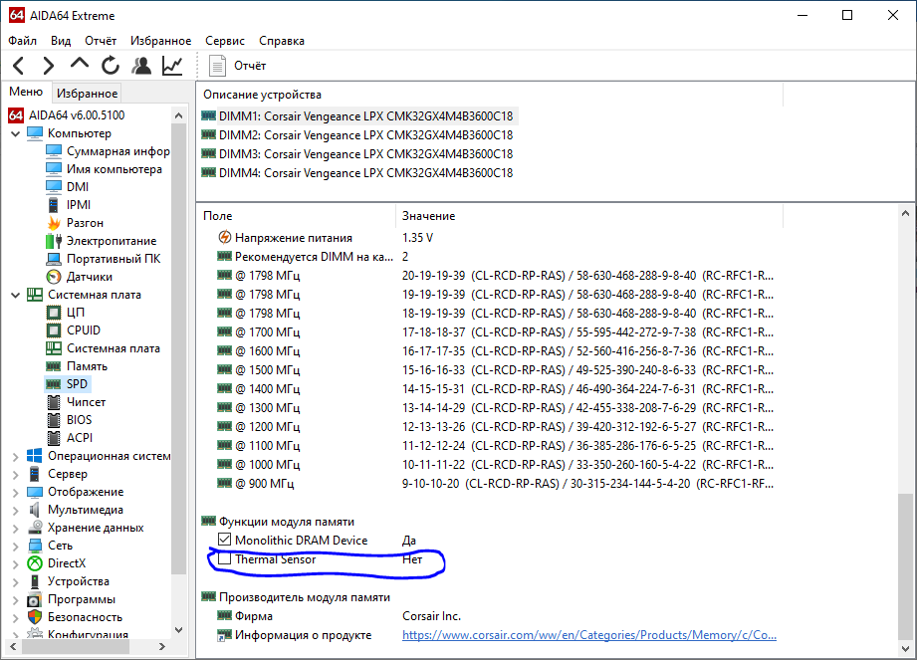
Task: Click details pane scroll up arrow
Action: [905, 213]
